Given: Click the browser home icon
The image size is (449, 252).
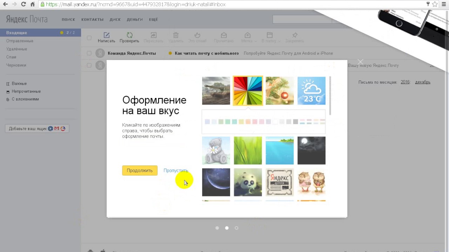Looking at the screenshot, I should click(x=33, y=4).
